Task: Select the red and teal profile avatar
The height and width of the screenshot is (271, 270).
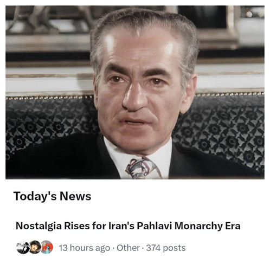Action: pyautogui.click(x=47, y=247)
